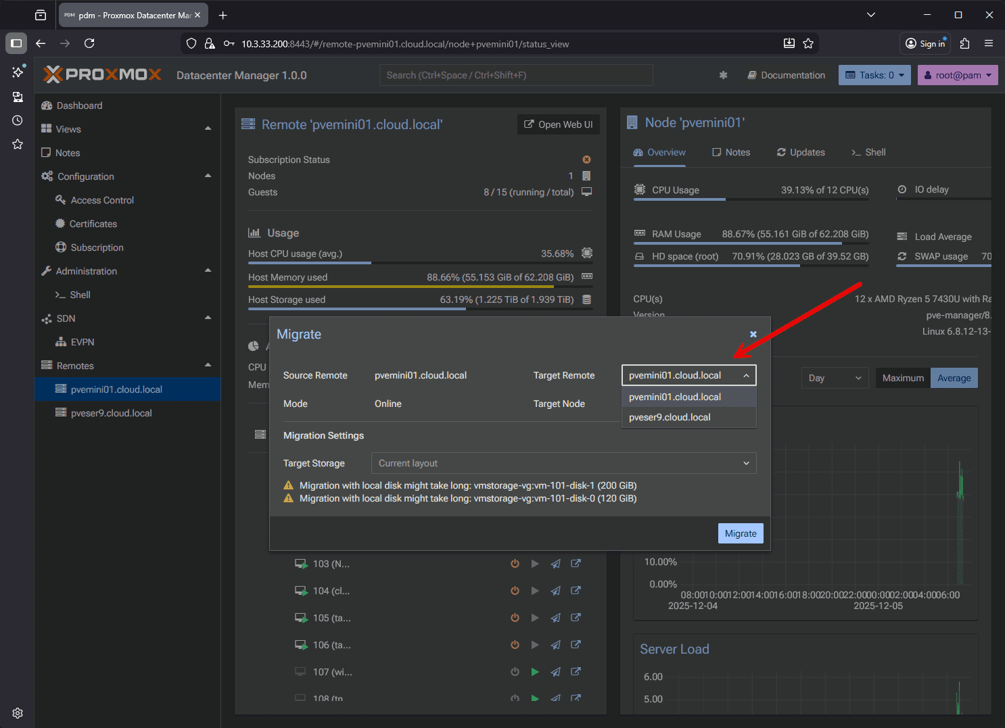
Task: Open the recent tasks clock icon in the rail
Action: tap(17, 120)
